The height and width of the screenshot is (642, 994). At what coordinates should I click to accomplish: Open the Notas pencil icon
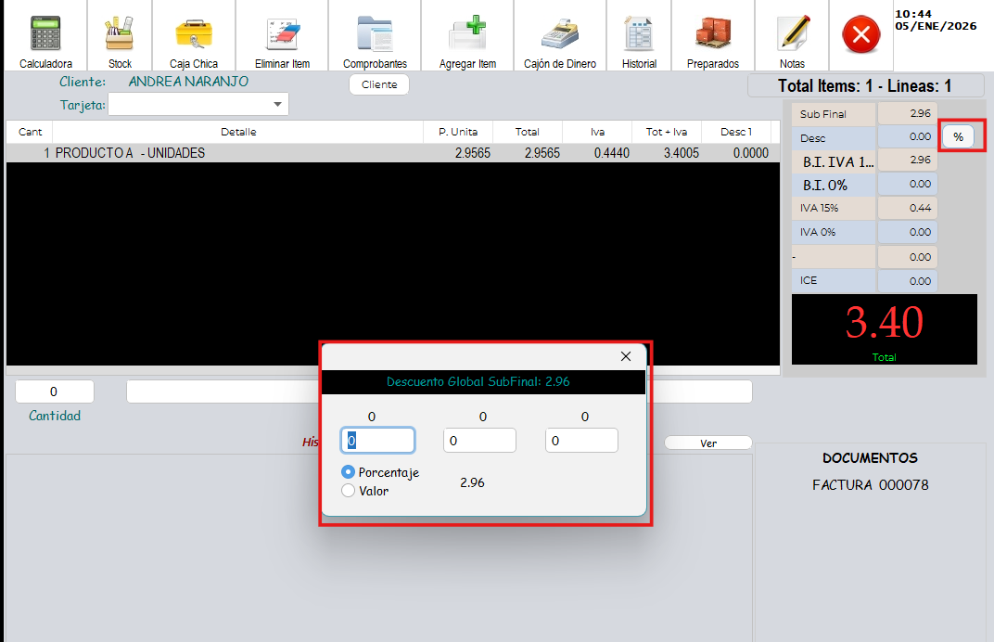pyautogui.click(x=793, y=35)
